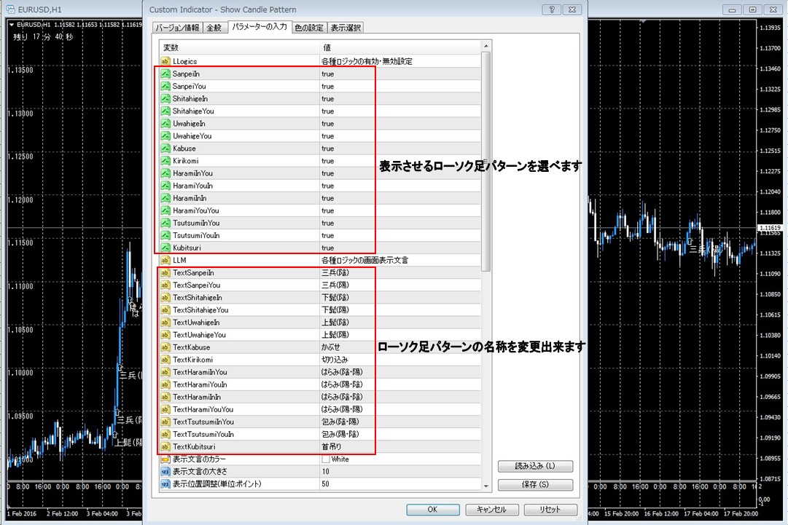This screenshot has width=788, height=525.
Task: Click the EURUSD,H1 chart window icon
Action: [10, 9]
